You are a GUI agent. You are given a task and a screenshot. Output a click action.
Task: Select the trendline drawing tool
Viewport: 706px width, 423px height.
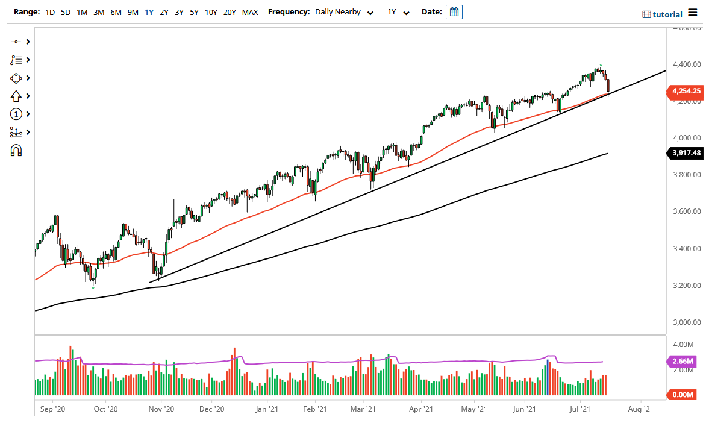(x=17, y=42)
